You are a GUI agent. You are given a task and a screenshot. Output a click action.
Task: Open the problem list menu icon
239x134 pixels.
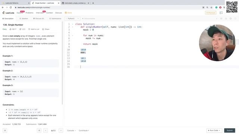coord(5,130)
